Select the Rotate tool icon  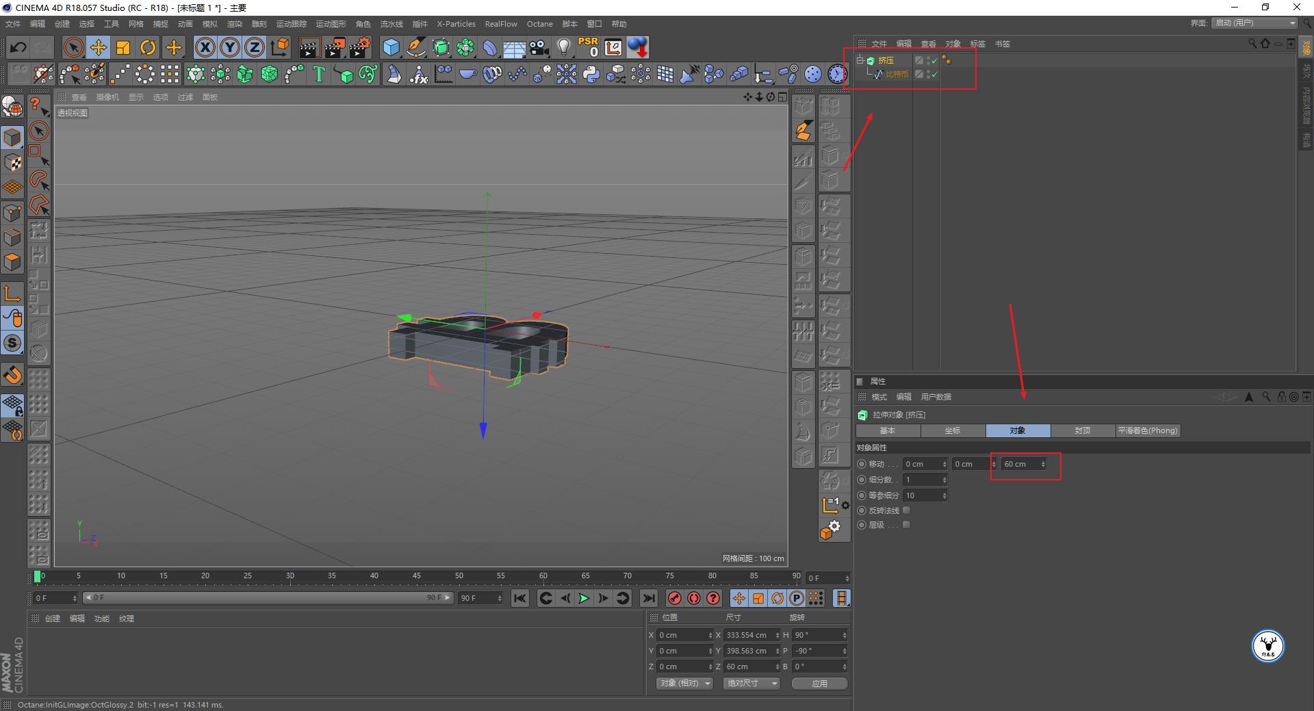coord(148,47)
